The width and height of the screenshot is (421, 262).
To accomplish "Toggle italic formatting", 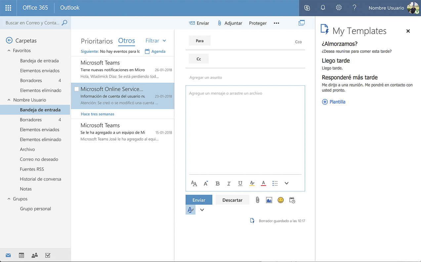I will click(229, 183).
